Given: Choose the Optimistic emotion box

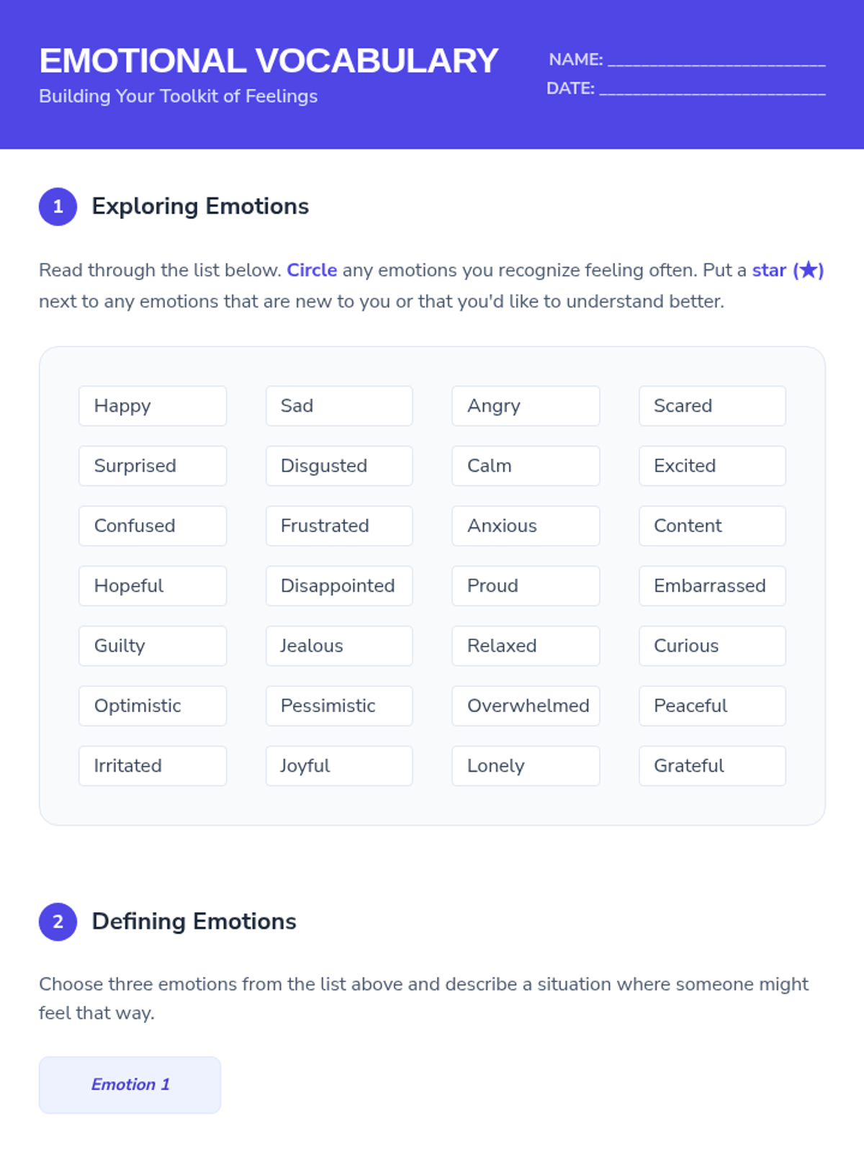Looking at the screenshot, I should (x=153, y=706).
